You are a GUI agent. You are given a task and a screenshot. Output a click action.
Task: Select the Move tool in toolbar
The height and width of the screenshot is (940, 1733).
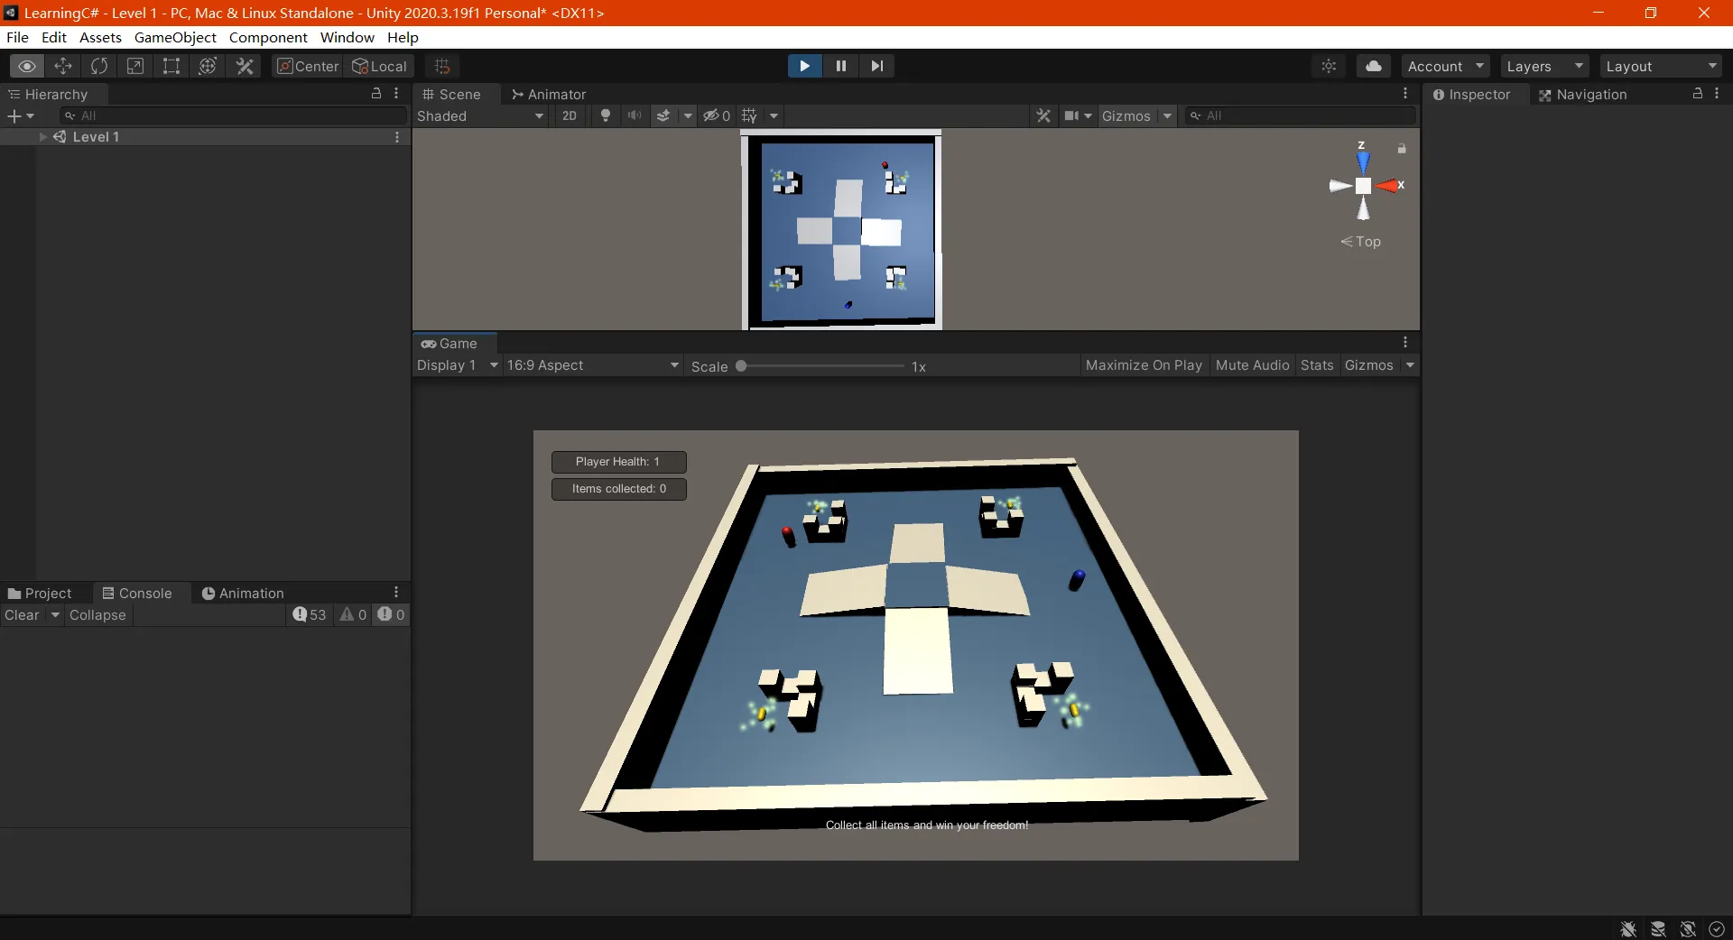pos(63,66)
